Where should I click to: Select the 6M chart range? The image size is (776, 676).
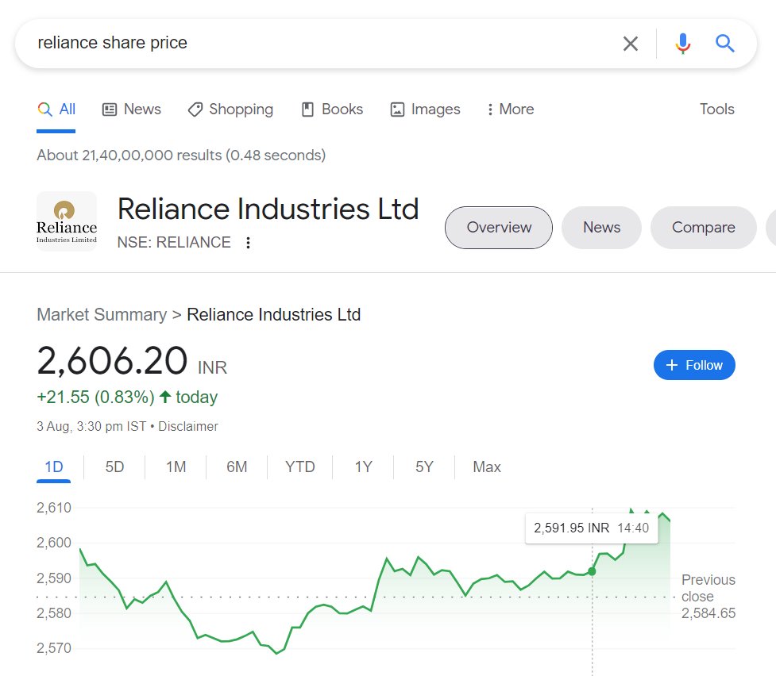click(x=237, y=467)
